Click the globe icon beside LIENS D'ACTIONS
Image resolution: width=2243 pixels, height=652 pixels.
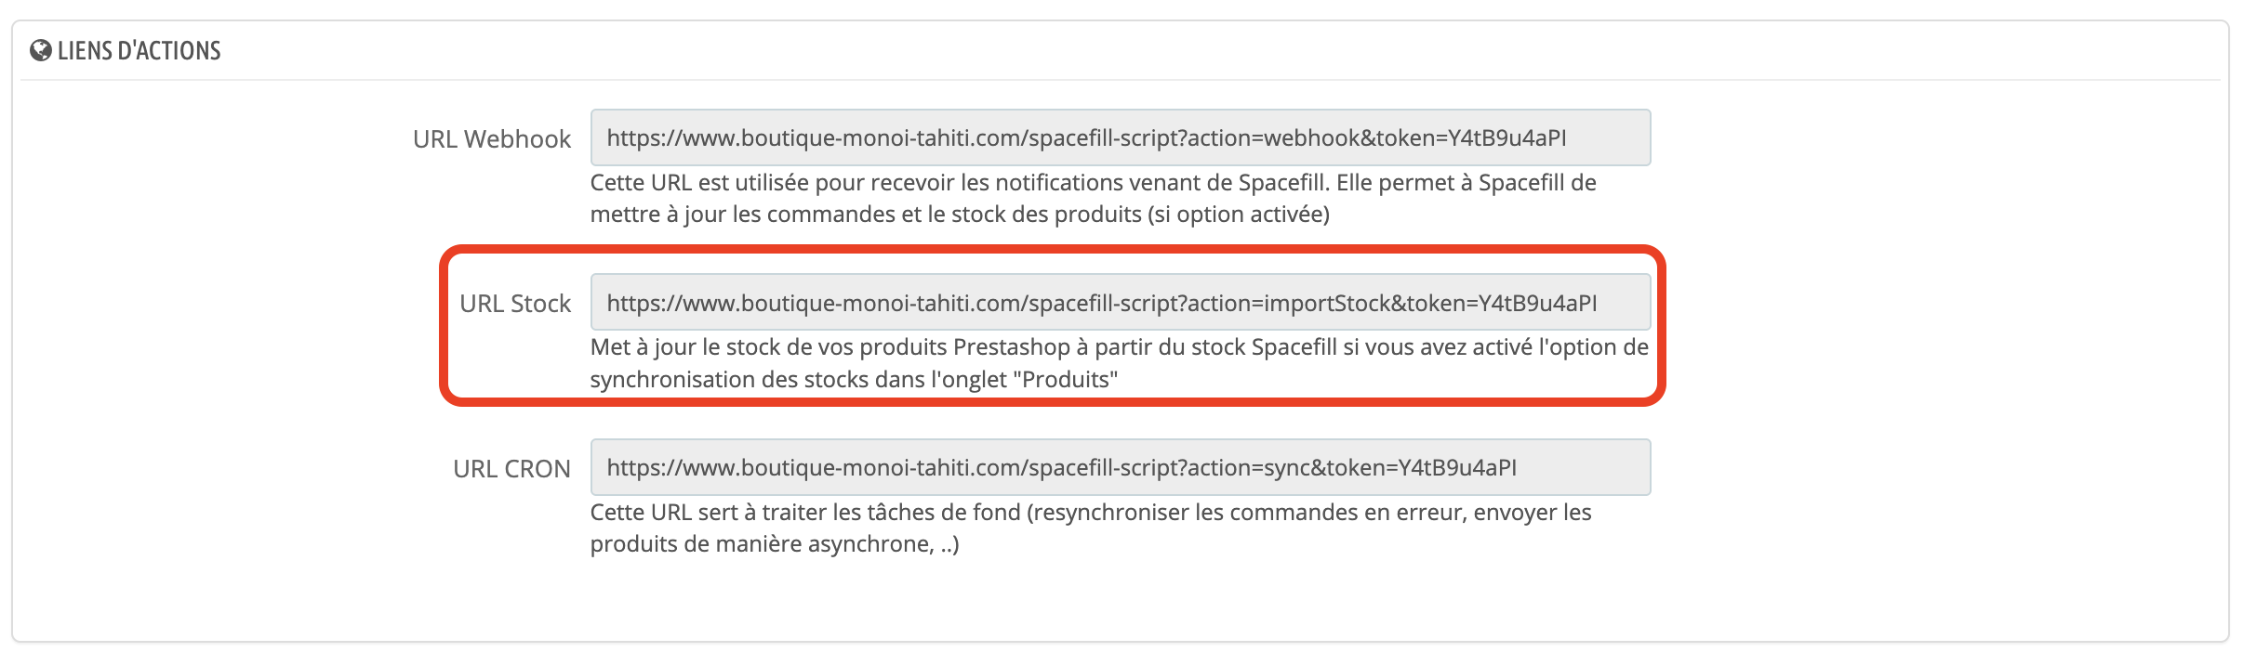click(x=40, y=50)
